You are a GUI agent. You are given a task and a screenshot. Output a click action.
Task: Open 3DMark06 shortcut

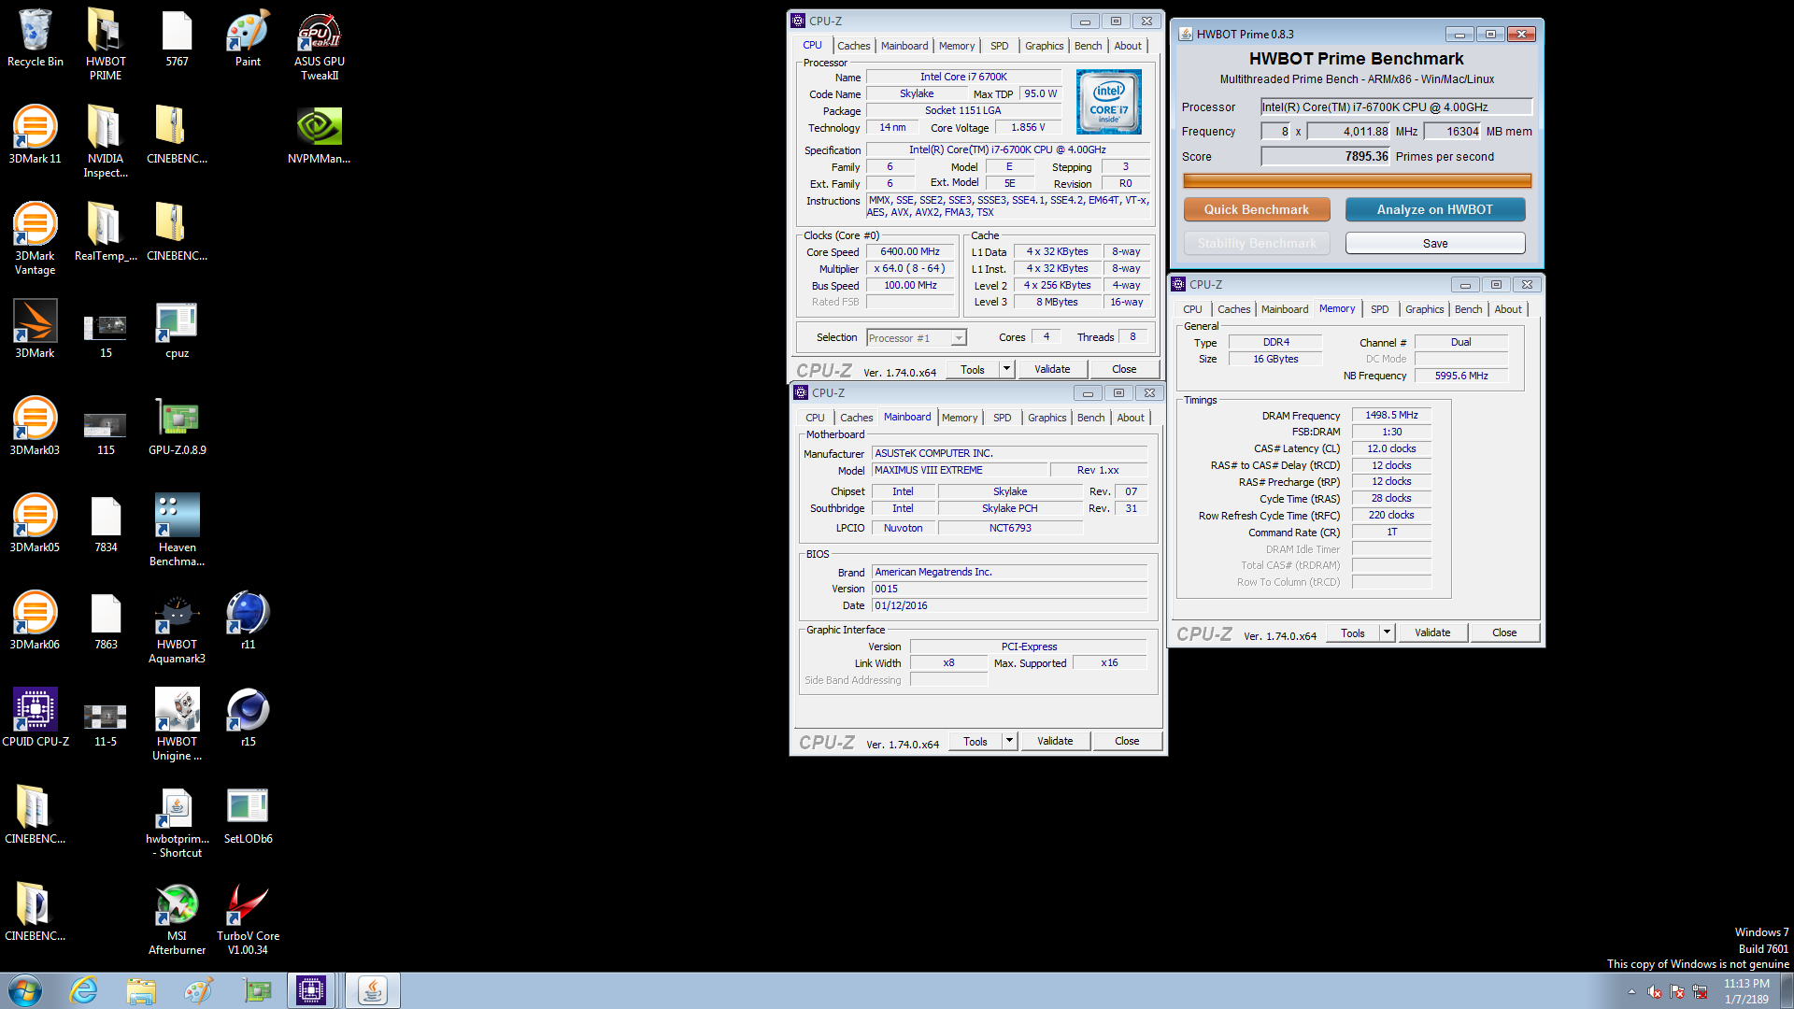[35, 621]
